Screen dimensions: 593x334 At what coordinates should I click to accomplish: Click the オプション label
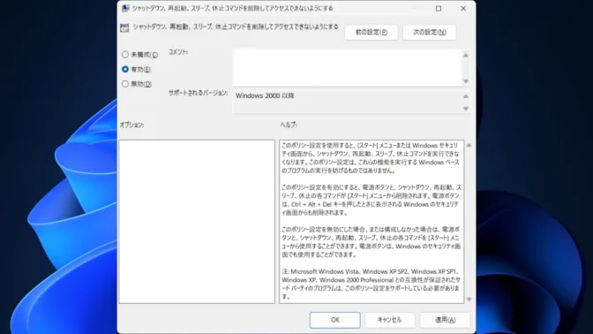132,125
